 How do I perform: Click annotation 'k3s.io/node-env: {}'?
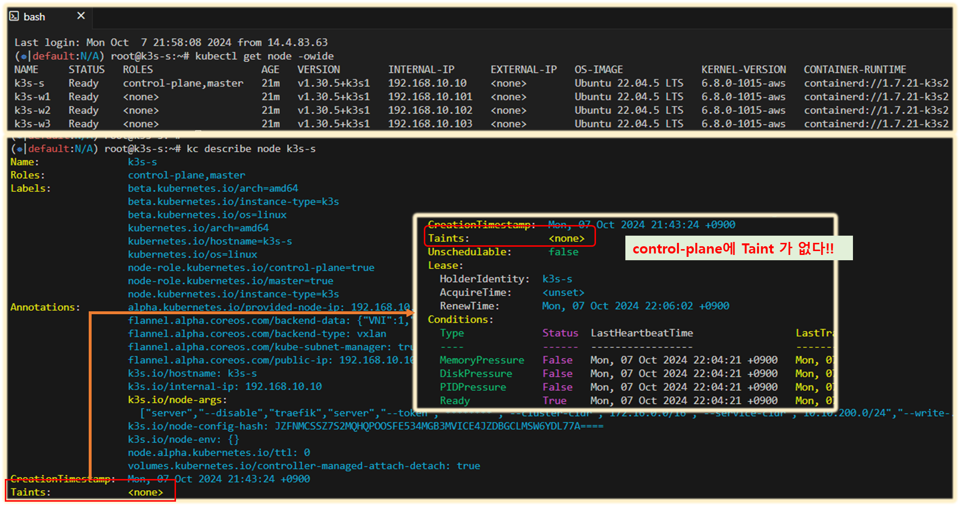point(183,439)
